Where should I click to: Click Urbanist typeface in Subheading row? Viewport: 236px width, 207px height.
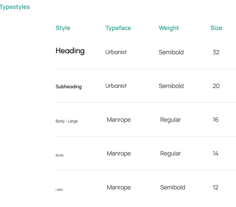coord(116,86)
